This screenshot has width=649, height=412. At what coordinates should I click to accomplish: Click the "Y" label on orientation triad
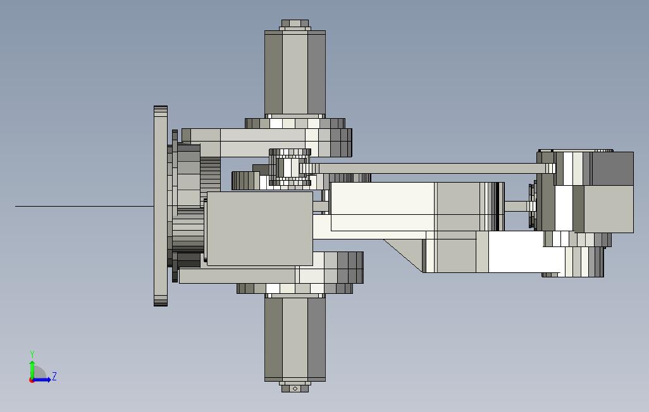pos(32,354)
